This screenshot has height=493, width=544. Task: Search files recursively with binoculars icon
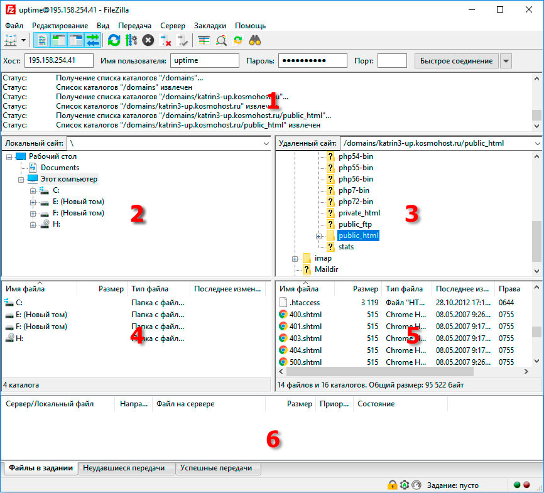[x=255, y=40]
